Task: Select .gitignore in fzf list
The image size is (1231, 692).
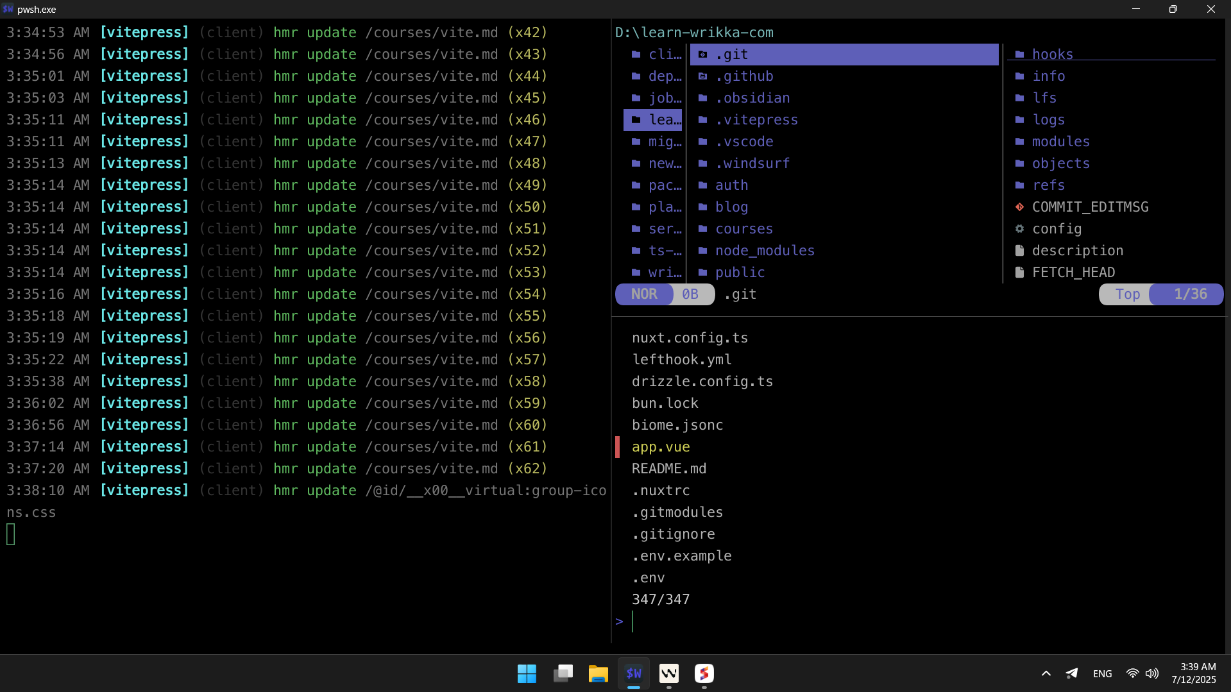Action: coord(674,534)
